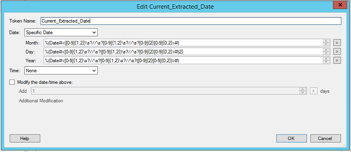This screenshot has height=152, width=351.
Task: Click the Month field token arrow button
Action: click(337, 43)
